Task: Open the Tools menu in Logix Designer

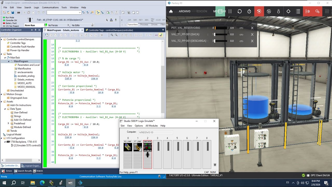Action: click(x=64, y=8)
